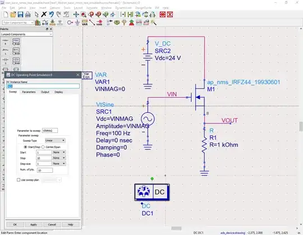Image resolution: width=303 pixels, height=235 pixels.
Task: Select the Sweep tab
Action: [x=13, y=92]
